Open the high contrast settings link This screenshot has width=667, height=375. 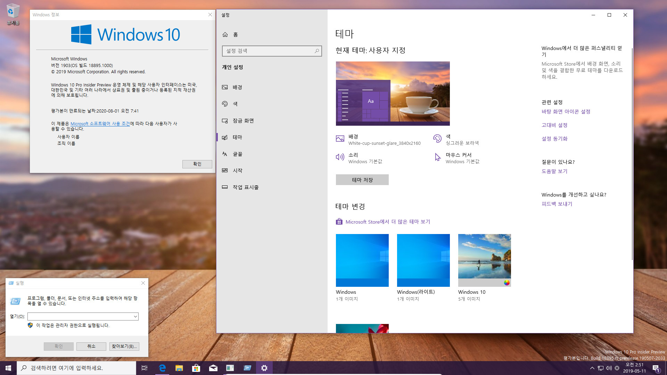click(554, 125)
